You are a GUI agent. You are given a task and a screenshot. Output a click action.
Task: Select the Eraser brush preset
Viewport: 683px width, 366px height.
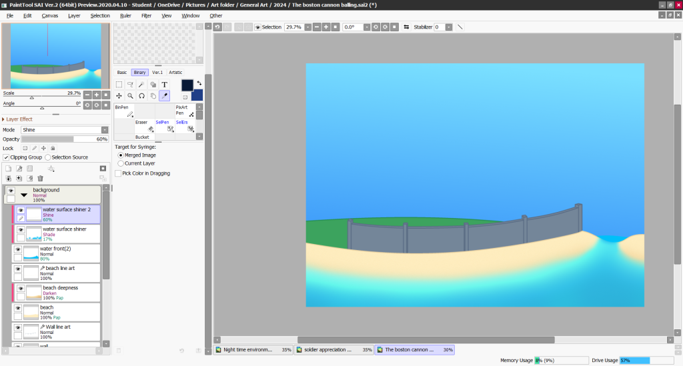click(143, 126)
